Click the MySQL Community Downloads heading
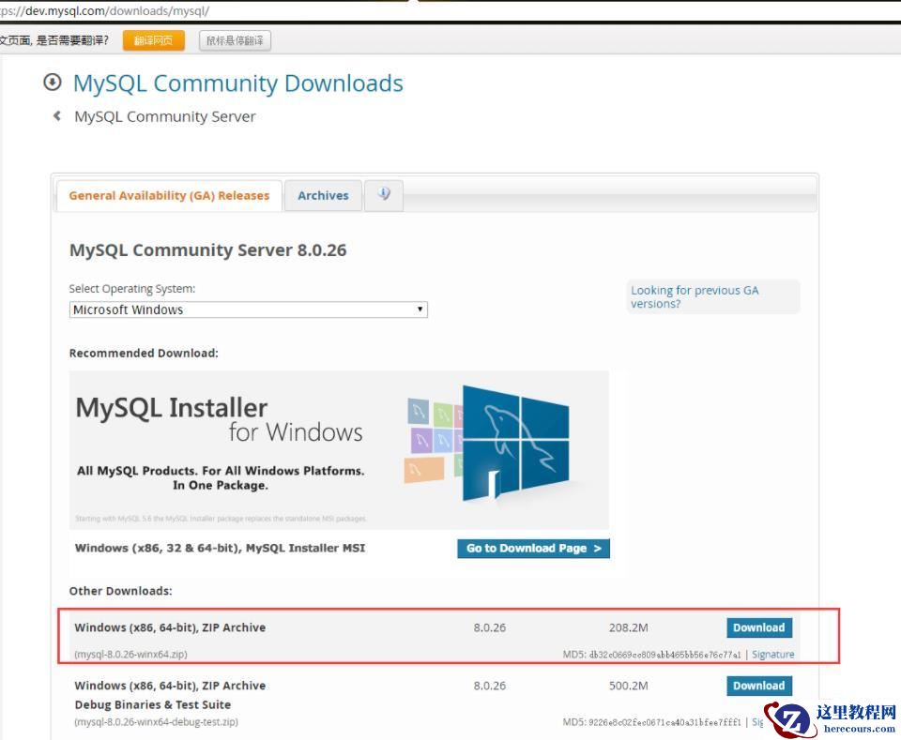The image size is (901, 740). click(x=237, y=83)
